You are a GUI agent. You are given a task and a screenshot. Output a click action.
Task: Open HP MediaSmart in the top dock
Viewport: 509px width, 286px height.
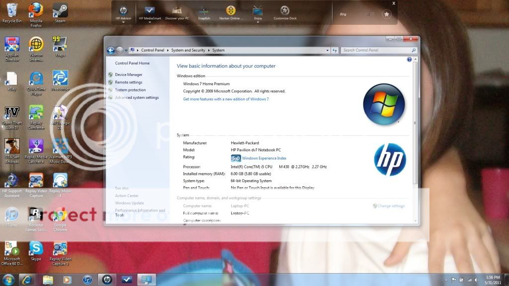point(150,13)
